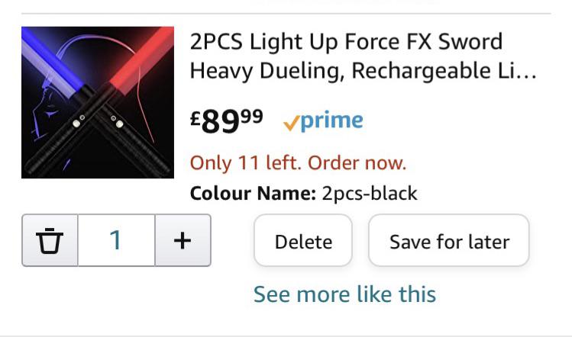Click the pound sign of the price
The height and width of the screenshot is (337, 572).
click(196, 118)
